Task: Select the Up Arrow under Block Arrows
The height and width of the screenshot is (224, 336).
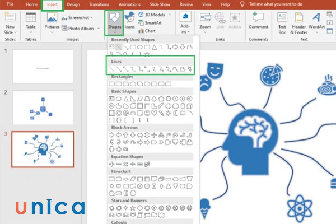Action: [126, 135]
